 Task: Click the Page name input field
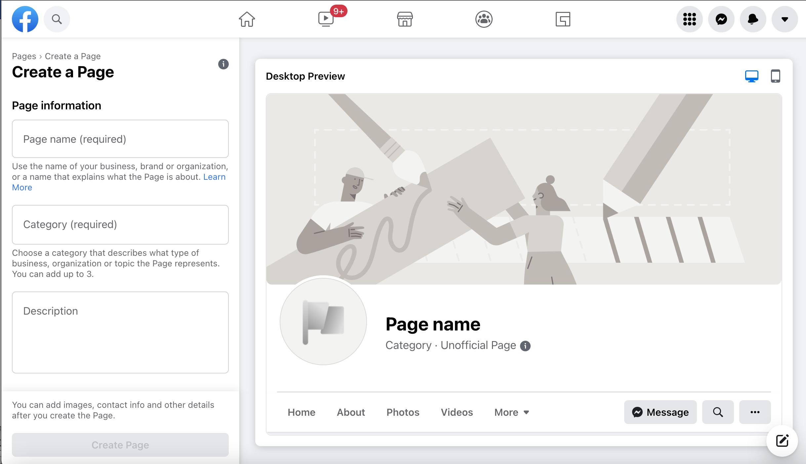(120, 139)
